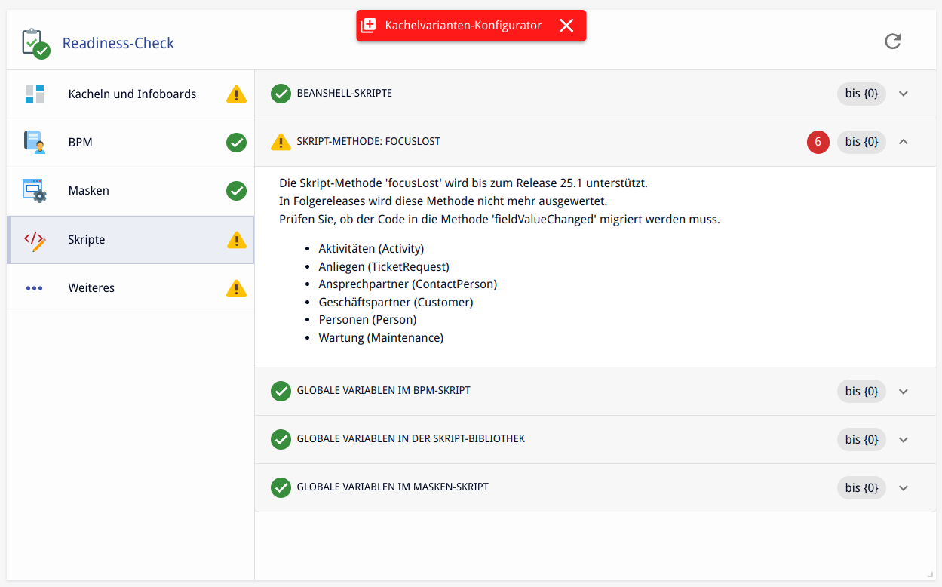Image resolution: width=942 pixels, height=587 pixels.
Task: Click the Readiness-Check clipboard icon
Action: pos(35,44)
